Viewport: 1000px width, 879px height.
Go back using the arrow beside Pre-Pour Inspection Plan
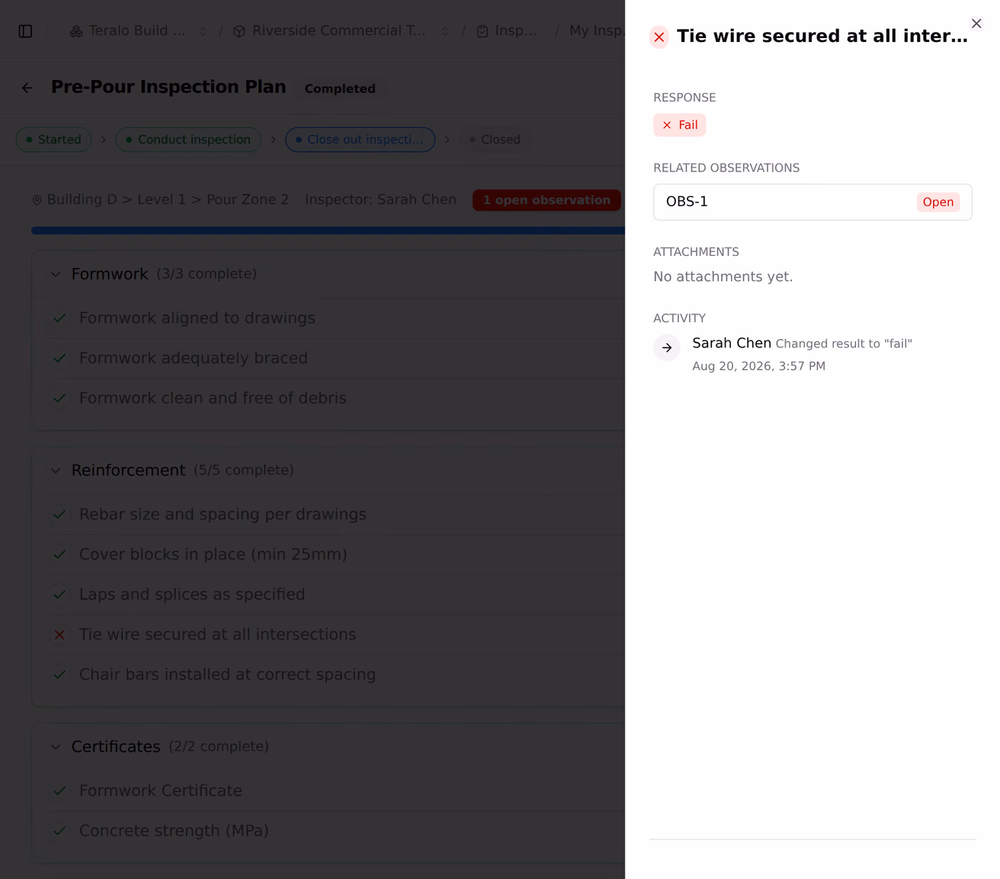point(27,88)
